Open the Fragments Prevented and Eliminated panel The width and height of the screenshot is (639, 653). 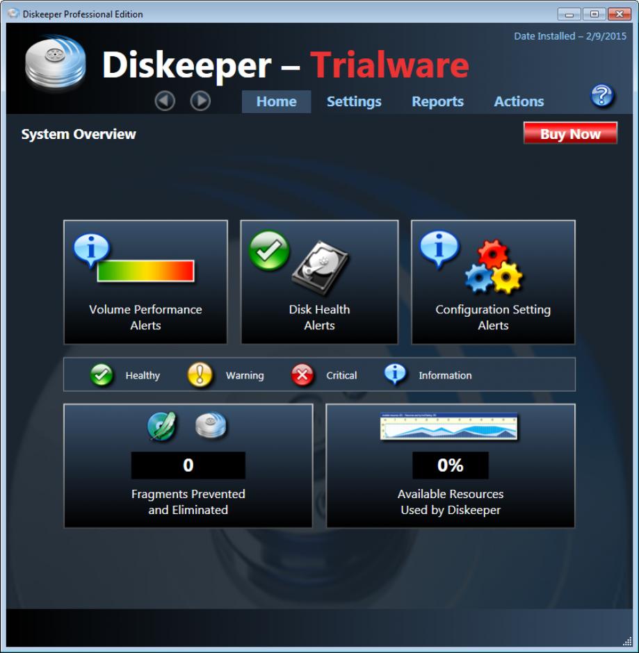click(x=188, y=465)
